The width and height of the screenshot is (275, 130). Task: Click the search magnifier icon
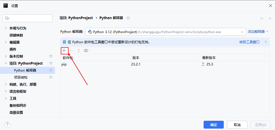pyautogui.click(x=7, y=18)
